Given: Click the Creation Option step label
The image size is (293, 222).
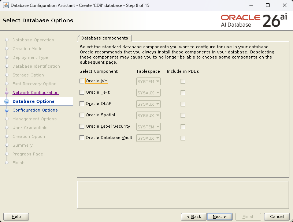Looking at the screenshot, I should (x=29, y=136).
